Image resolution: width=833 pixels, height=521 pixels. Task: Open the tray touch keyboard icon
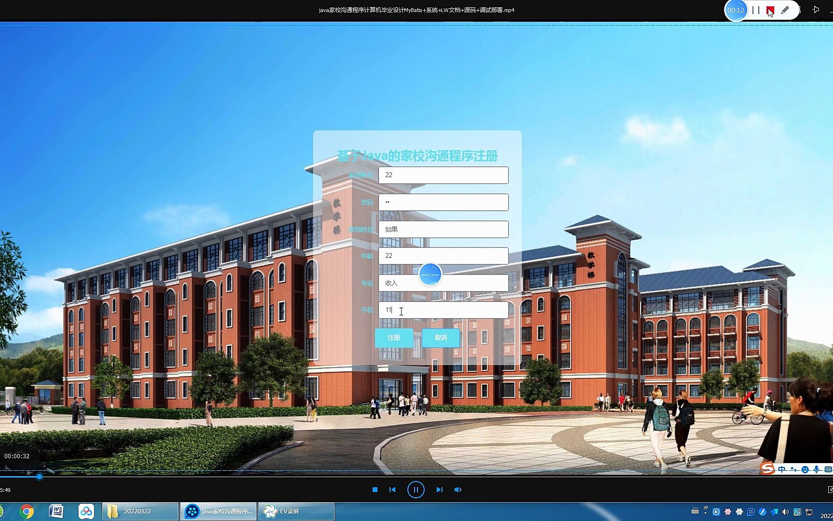click(x=695, y=510)
